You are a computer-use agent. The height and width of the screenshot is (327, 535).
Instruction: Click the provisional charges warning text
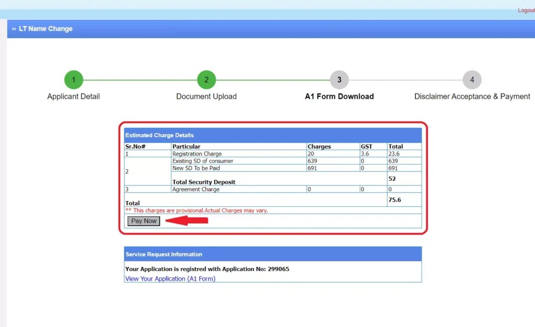pyautogui.click(x=196, y=211)
